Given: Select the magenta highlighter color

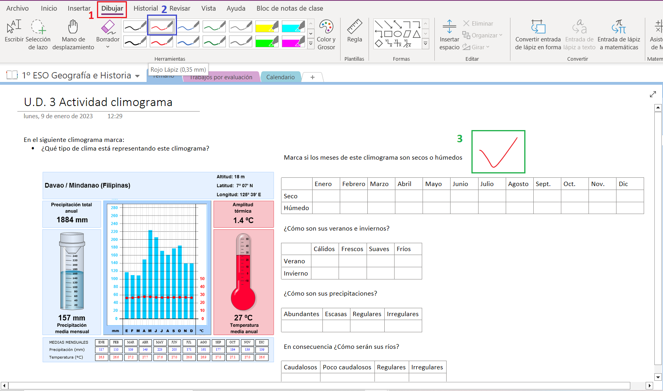Looking at the screenshot, I should click(293, 41).
